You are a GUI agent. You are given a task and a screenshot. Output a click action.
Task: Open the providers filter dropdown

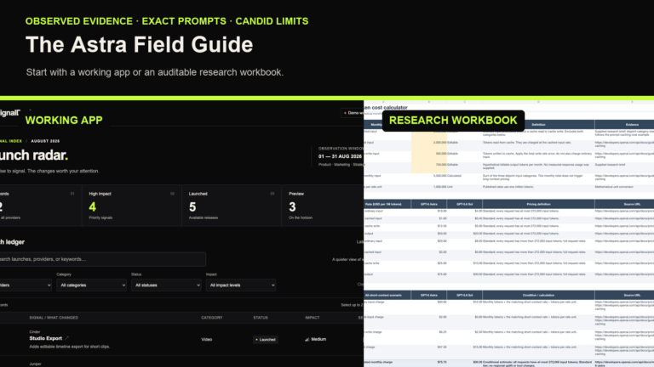click(x=25, y=285)
